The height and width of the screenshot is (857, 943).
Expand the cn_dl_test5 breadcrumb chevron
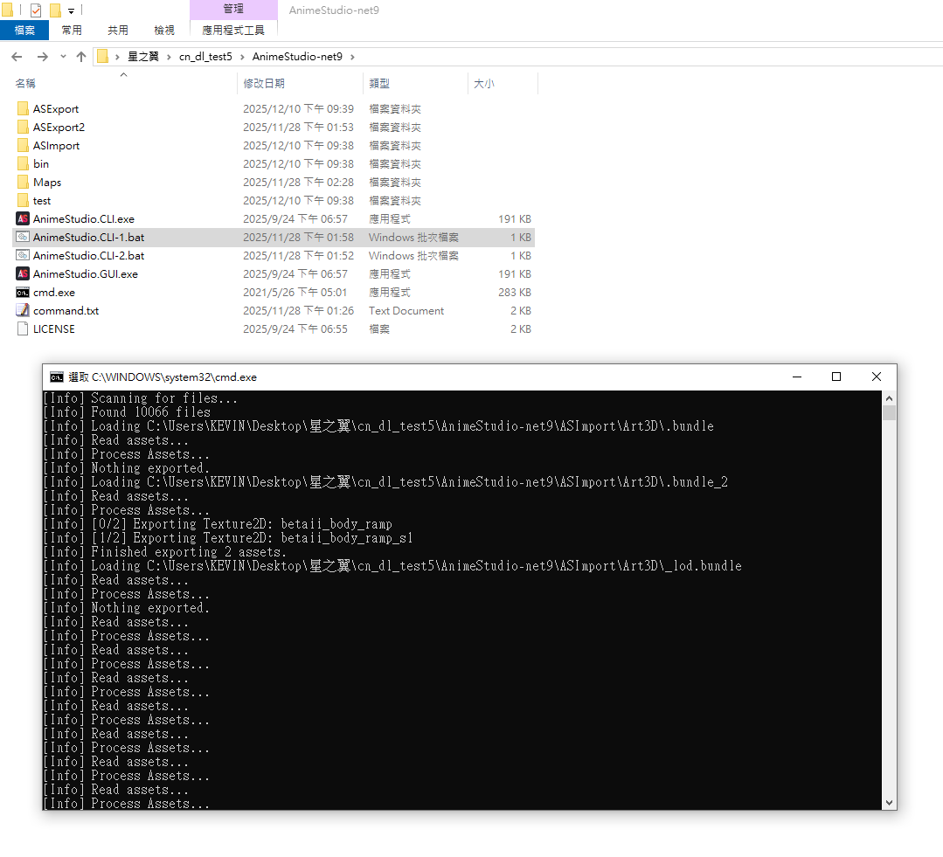pos(242,57)
